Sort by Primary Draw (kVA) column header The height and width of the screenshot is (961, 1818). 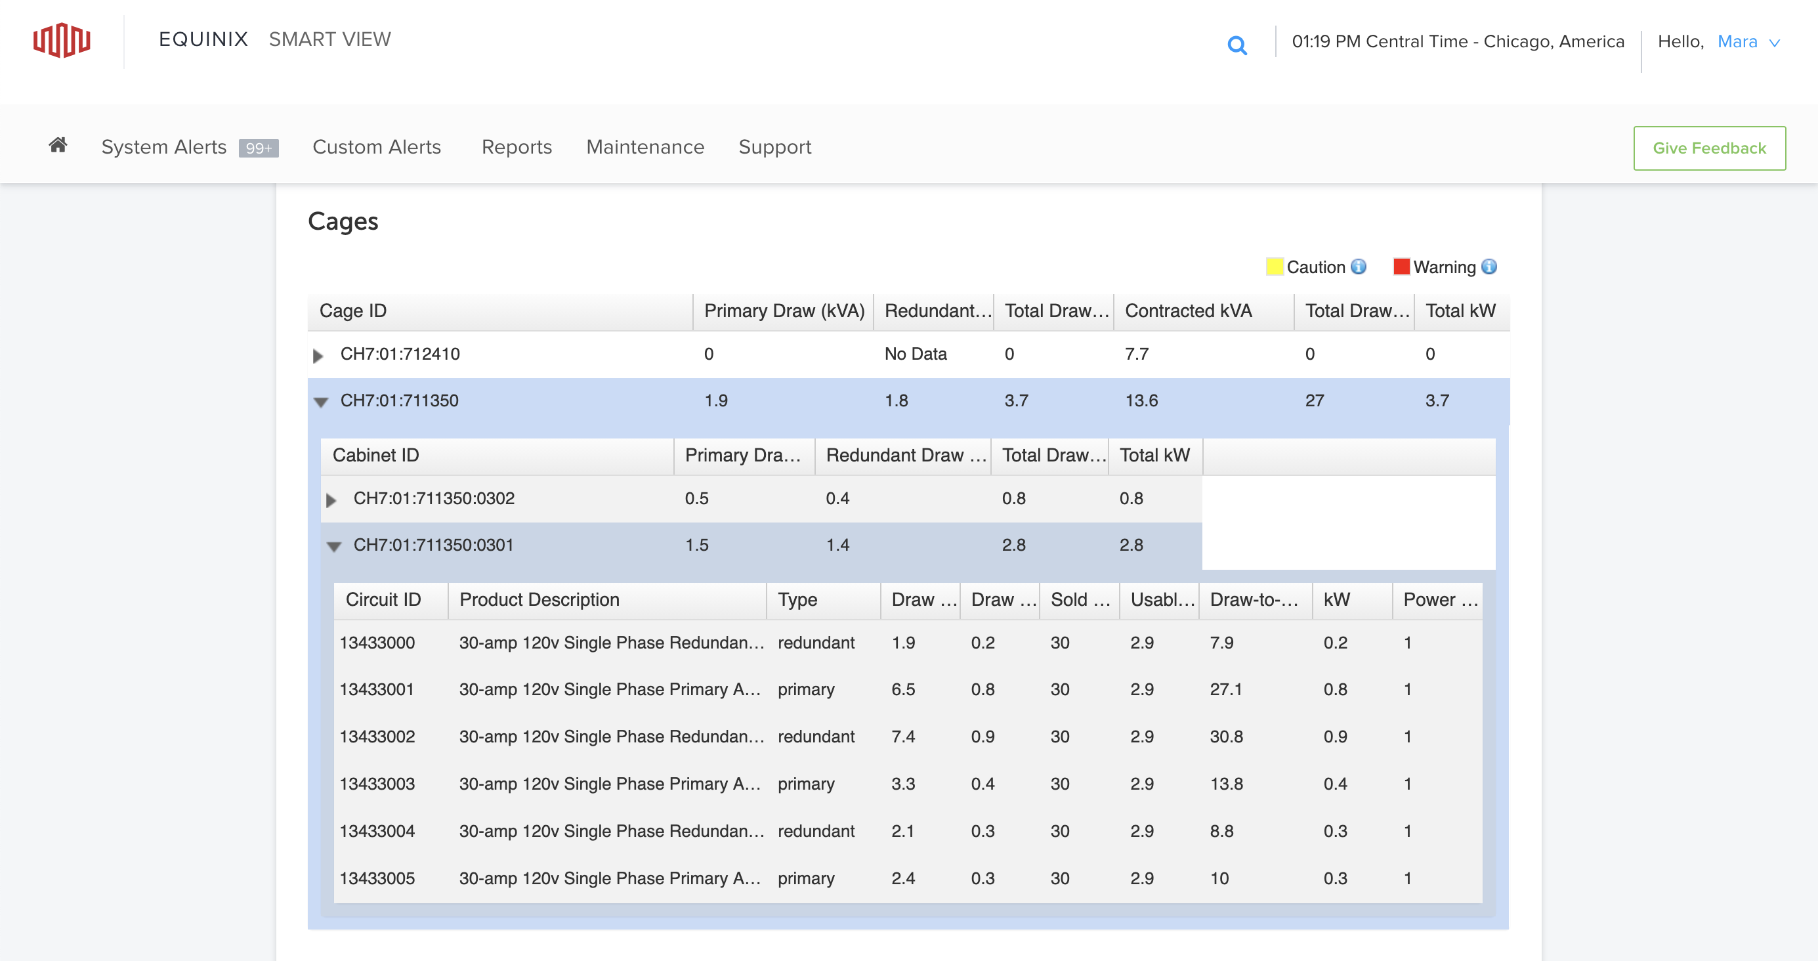[x=784, y=311]
